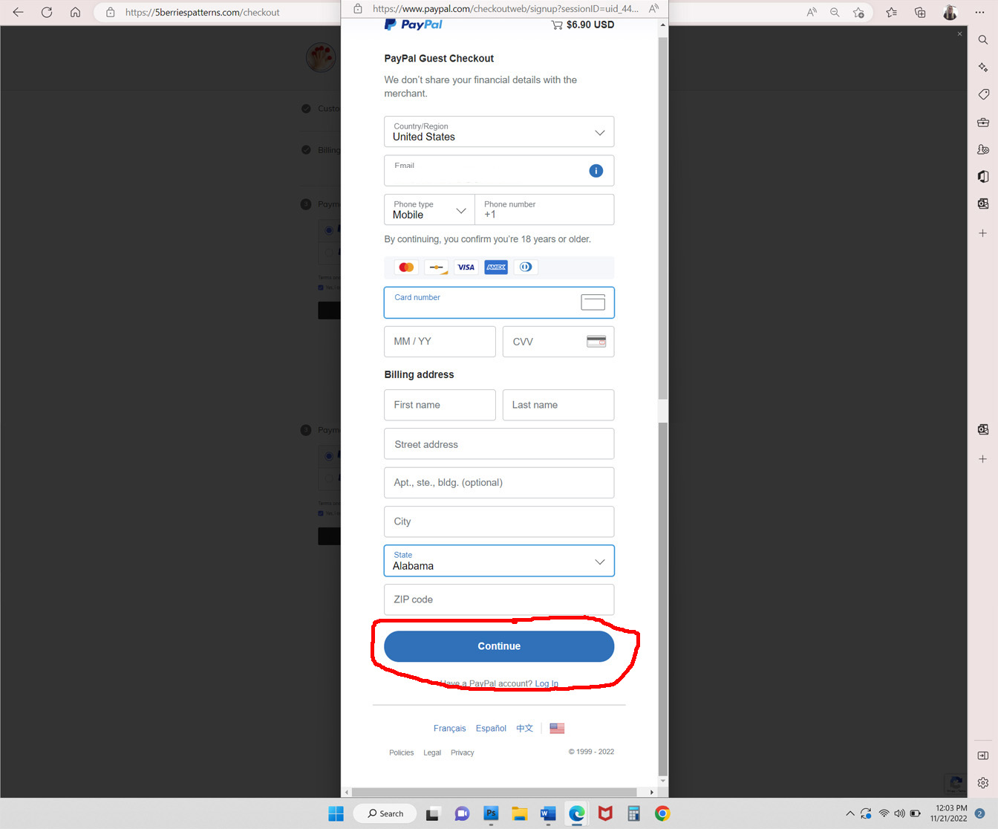This screenshot has width=998, height=829.
Task: Open the Privacy footer link
Action: pyautogui.click(x=462, y=752)
